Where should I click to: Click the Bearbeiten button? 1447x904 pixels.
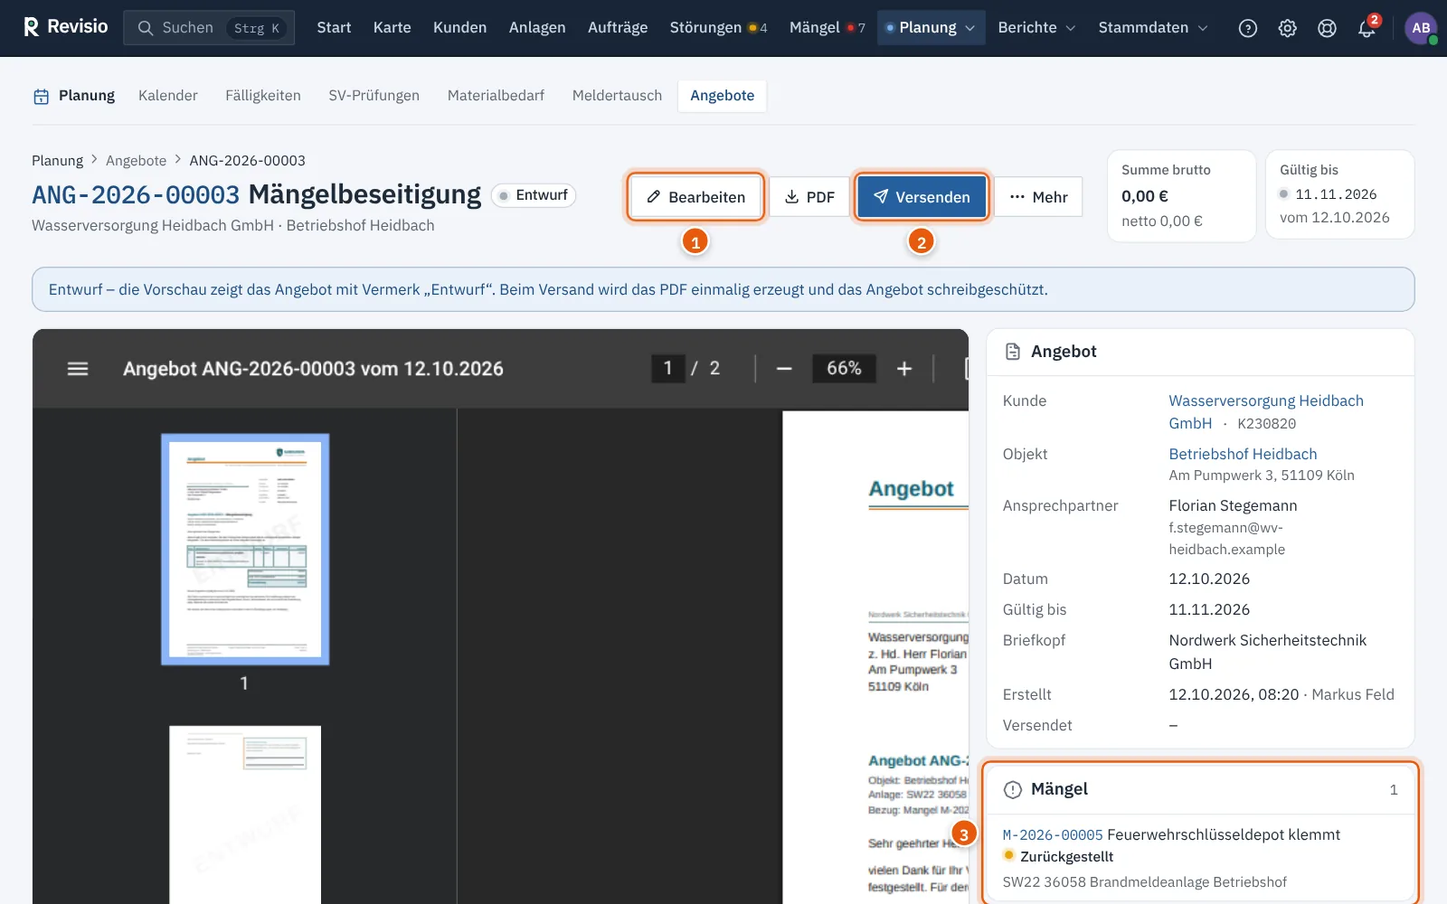tap(695, 197)
